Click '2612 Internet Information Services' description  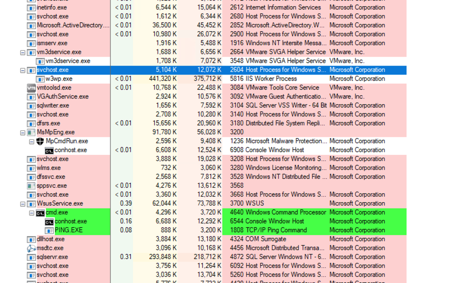coord(275,7)
